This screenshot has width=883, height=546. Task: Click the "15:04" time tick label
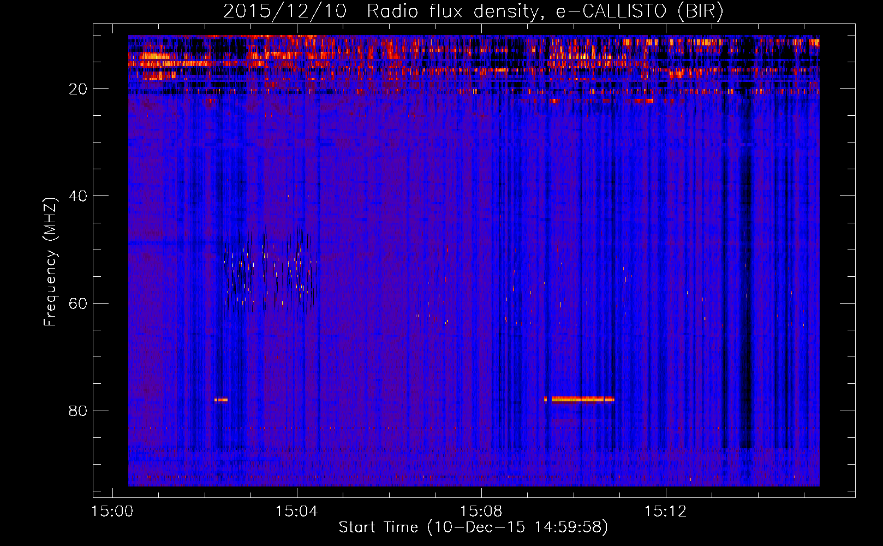297,512
